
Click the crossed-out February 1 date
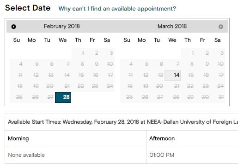83,53
